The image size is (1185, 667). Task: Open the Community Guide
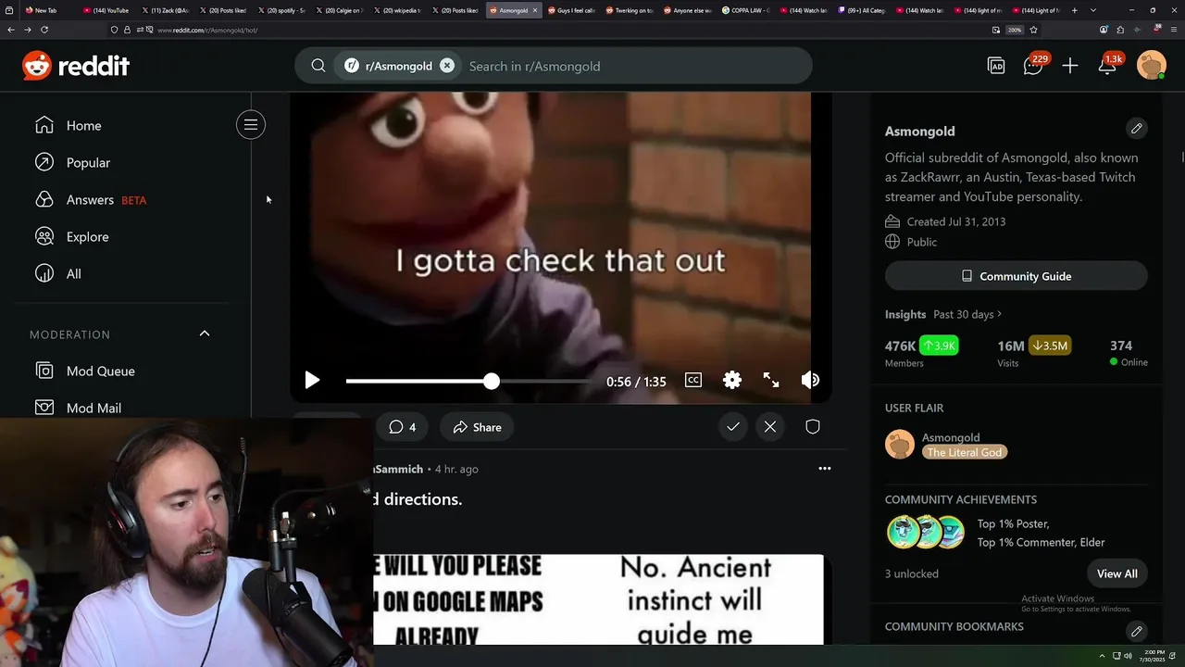[1016, 276]
